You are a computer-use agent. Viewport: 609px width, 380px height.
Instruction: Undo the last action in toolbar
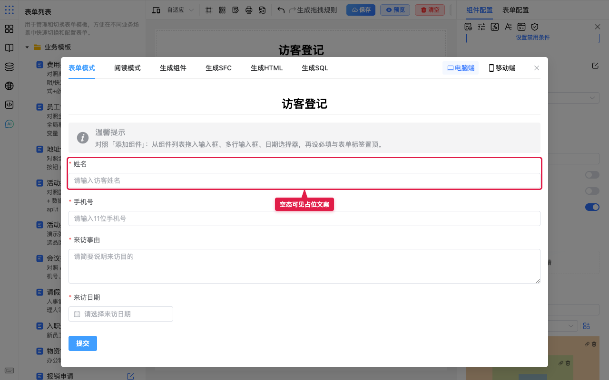click(x=281, y=10)
